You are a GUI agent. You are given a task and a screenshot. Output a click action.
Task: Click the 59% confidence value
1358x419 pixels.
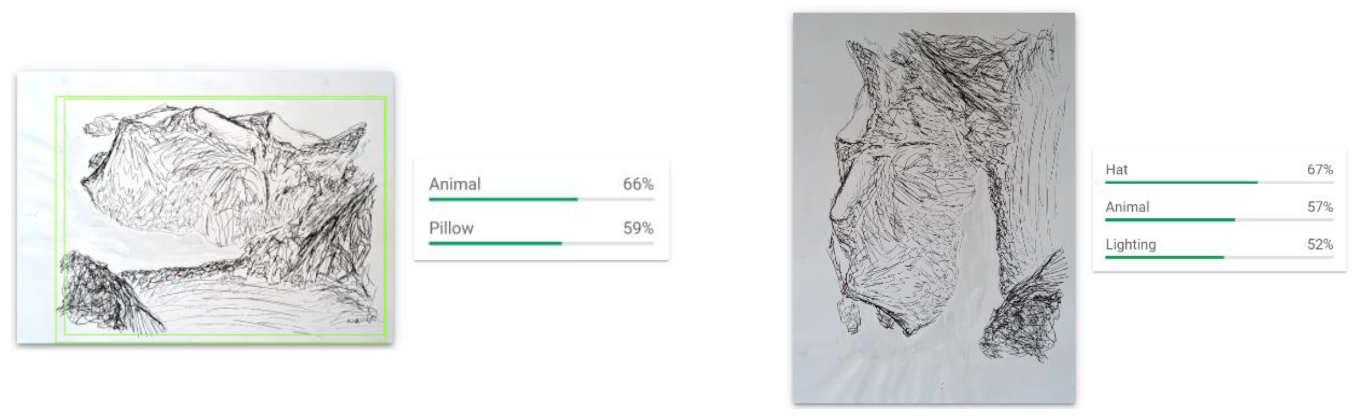[x=638, y=228]
